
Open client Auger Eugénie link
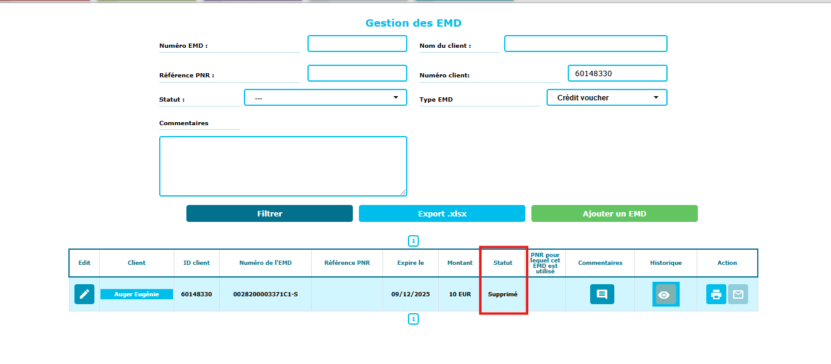(137, 294)
